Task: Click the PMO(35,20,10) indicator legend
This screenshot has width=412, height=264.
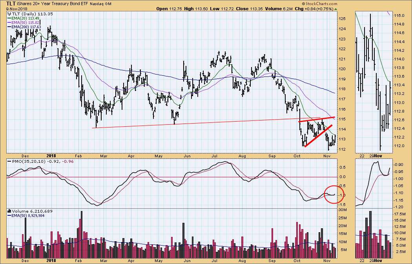Action: 40,161
